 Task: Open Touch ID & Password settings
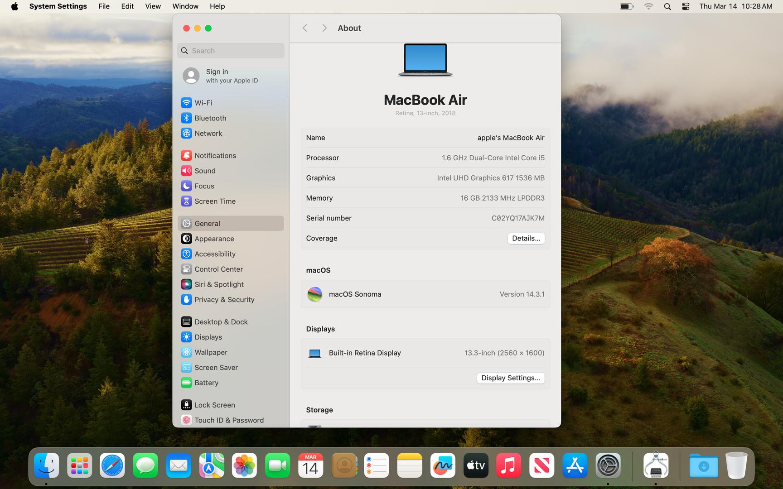click(x=231, y=420)
